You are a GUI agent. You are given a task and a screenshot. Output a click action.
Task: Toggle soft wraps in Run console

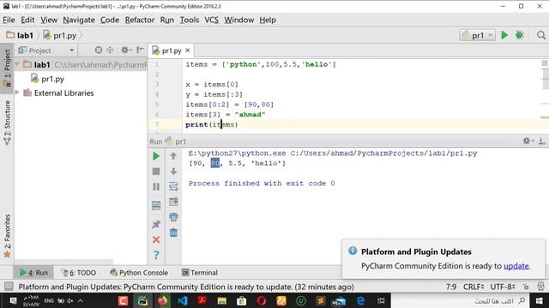point(173,187)
